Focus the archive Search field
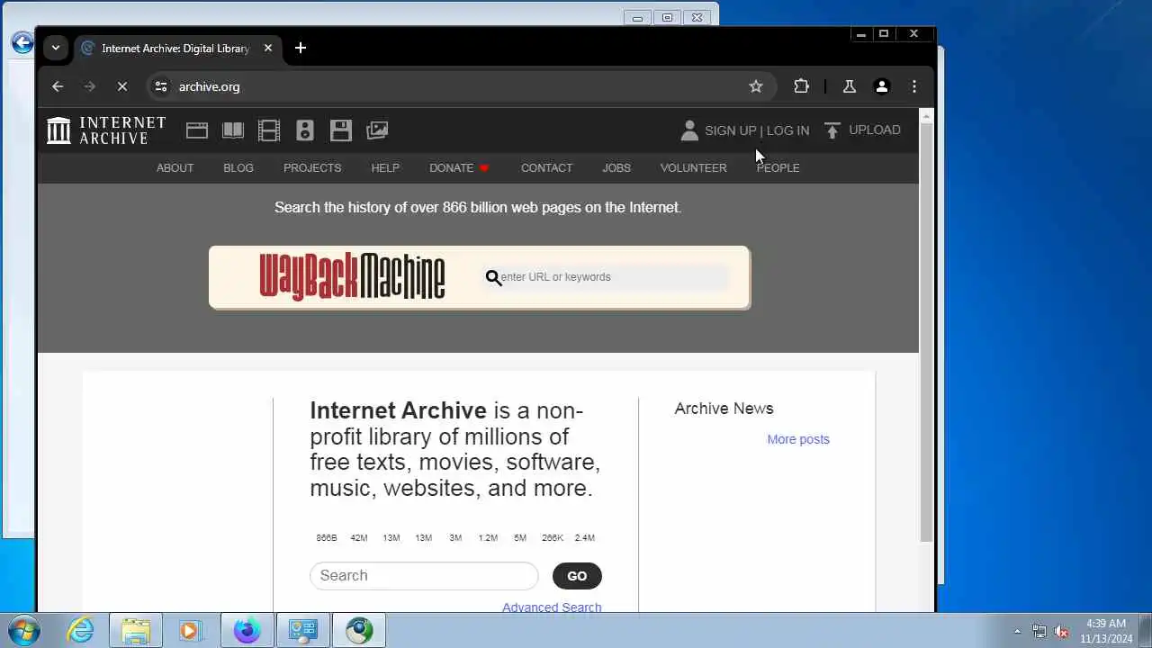 click(x=424, y=576)
